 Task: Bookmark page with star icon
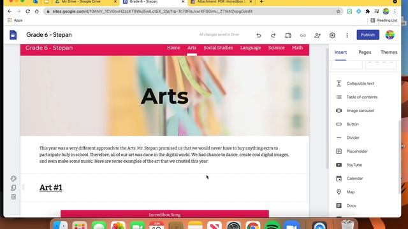[x=339, y=11]
